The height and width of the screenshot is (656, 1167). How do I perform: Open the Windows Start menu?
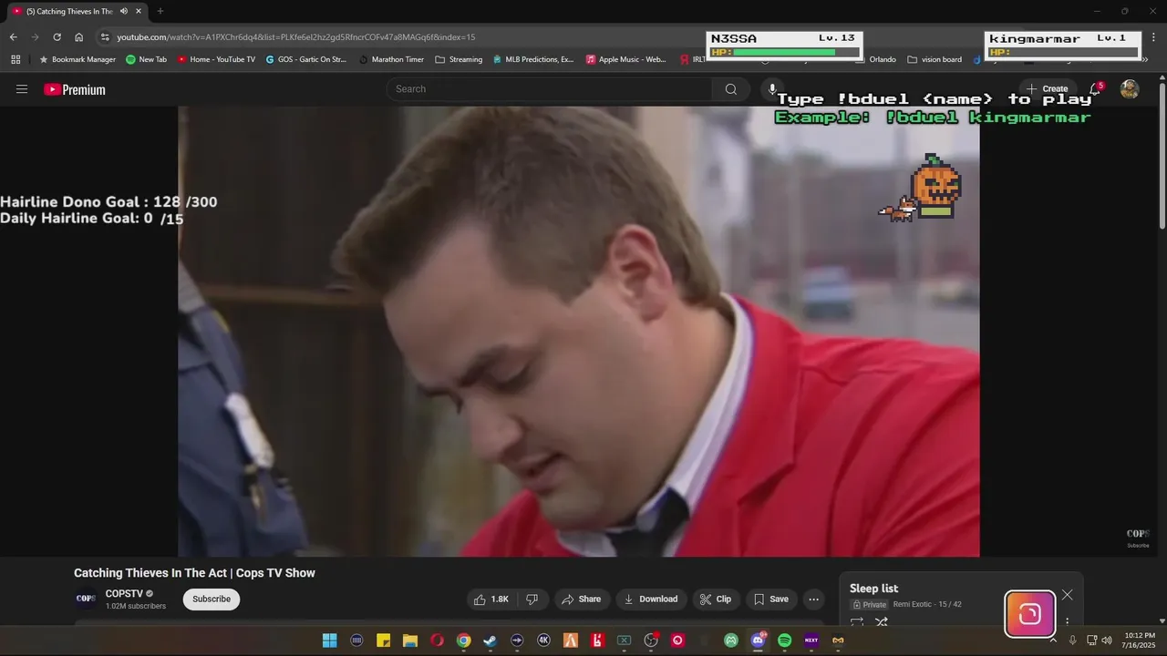[x=330, y=641]
